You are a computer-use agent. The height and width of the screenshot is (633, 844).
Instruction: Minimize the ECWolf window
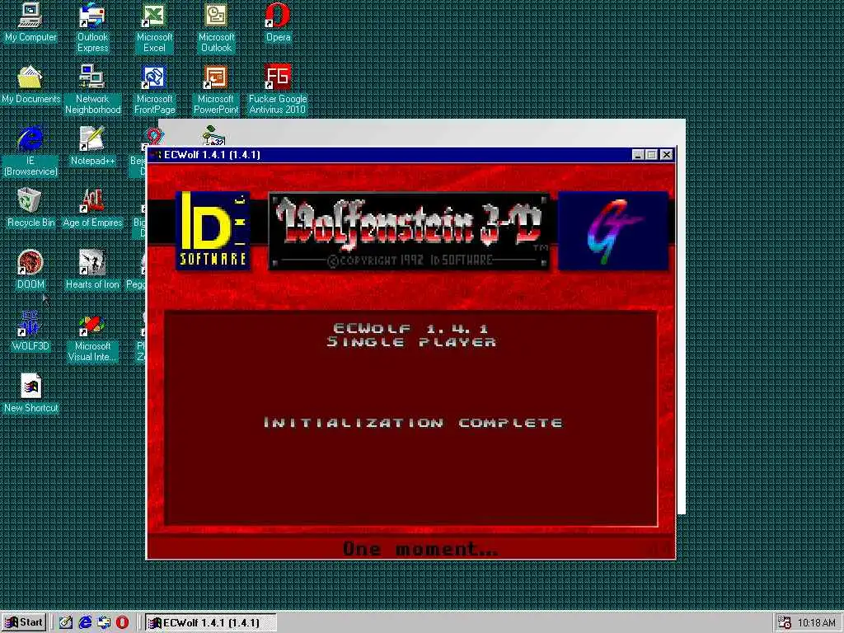point(638,155)
